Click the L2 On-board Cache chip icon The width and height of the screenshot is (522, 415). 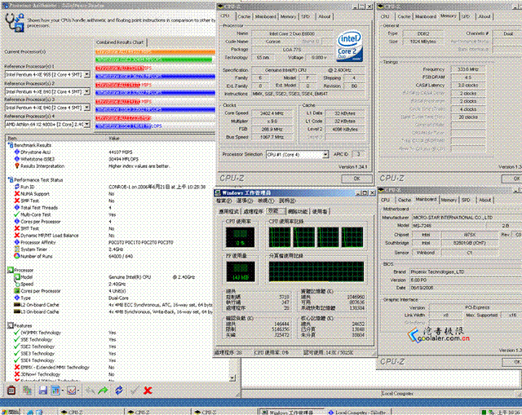pyautogui.click(x=16, y=304)
